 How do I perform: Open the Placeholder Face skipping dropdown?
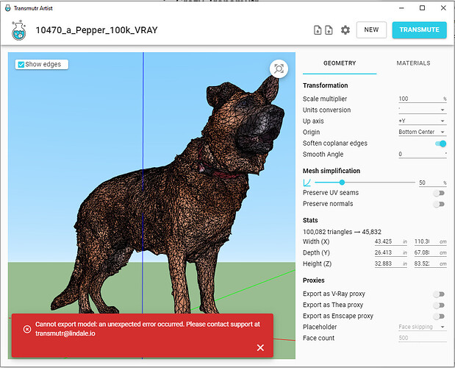pyautogui.click(x=422, y=327)
